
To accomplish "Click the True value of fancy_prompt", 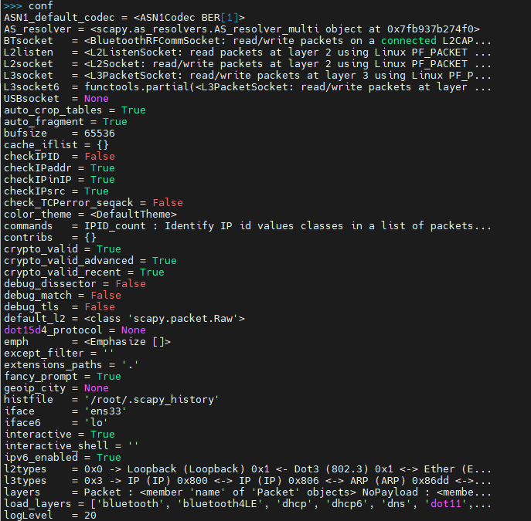I will click(109, 377).
